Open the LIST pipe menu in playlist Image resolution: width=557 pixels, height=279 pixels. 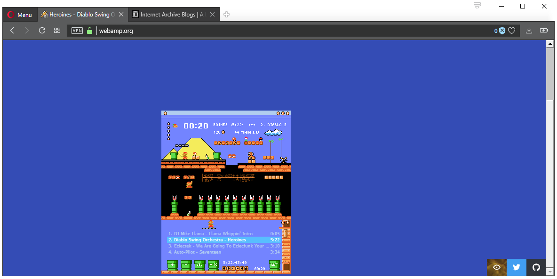tap(274, 265)
